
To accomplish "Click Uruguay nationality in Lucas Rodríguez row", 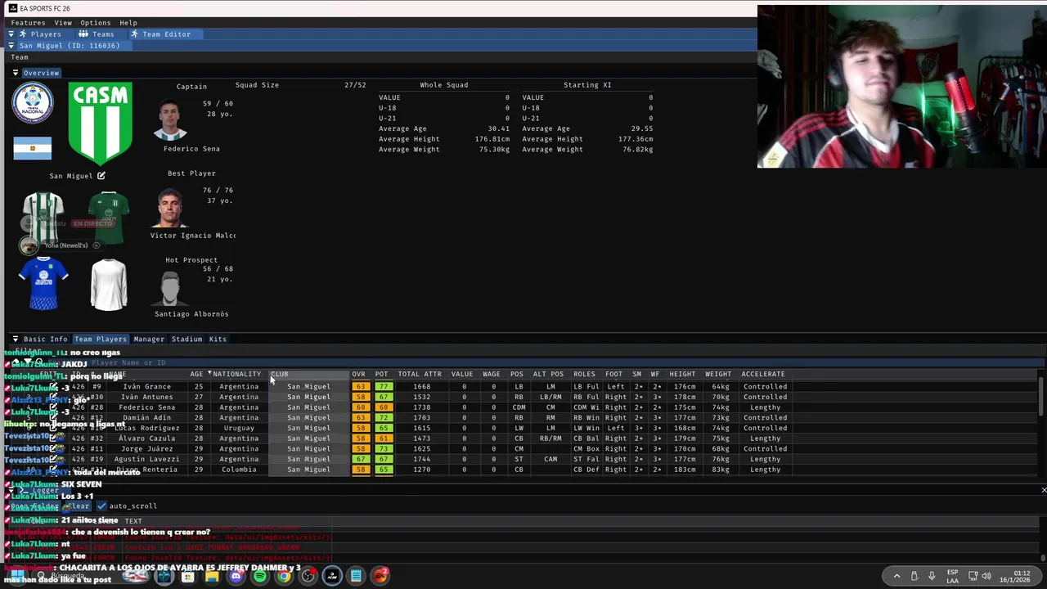I will (239, 429).
